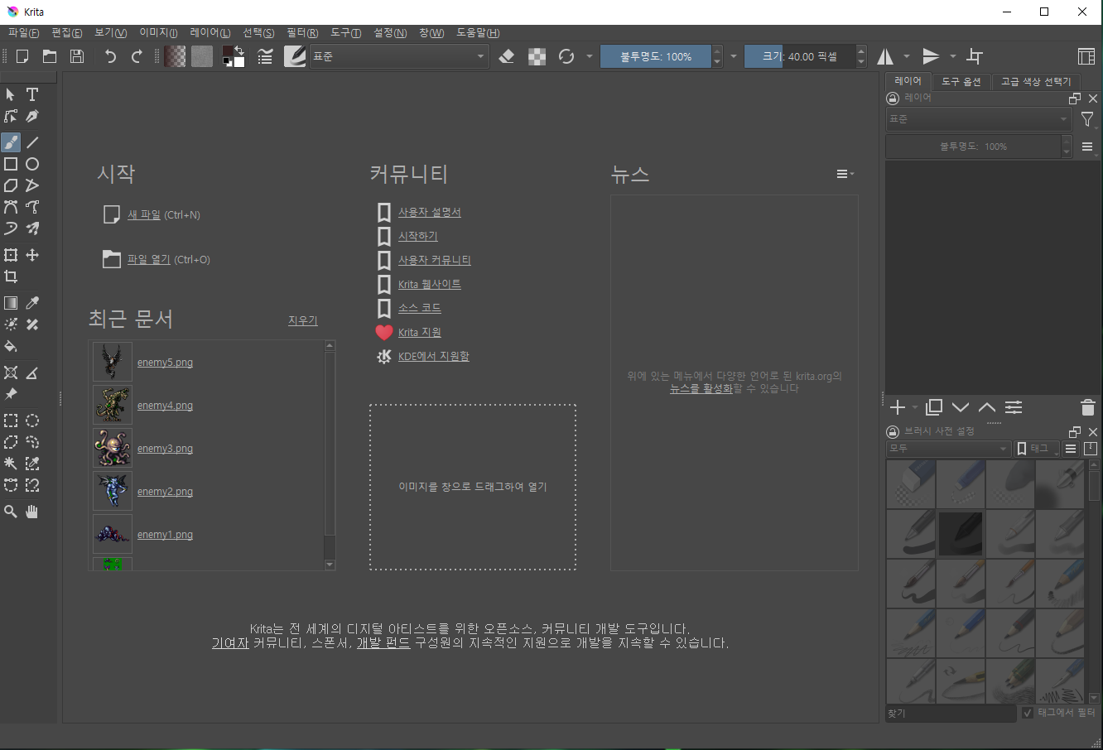Toggle horizontal mirror tool
The image size is (1103, 750).
(886, 56)
